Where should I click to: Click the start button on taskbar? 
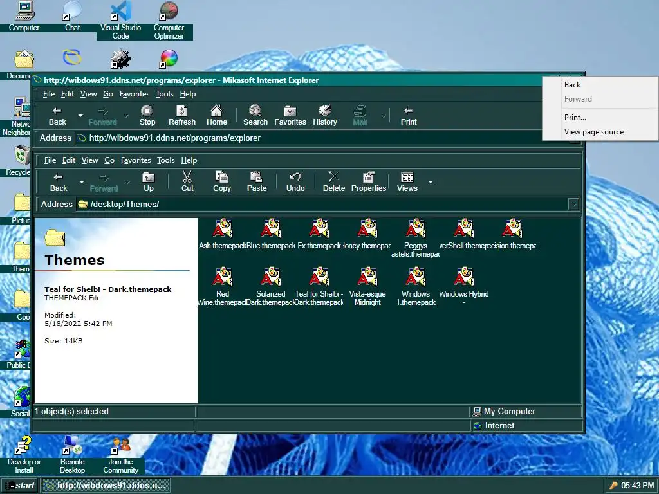pos(20,485)
